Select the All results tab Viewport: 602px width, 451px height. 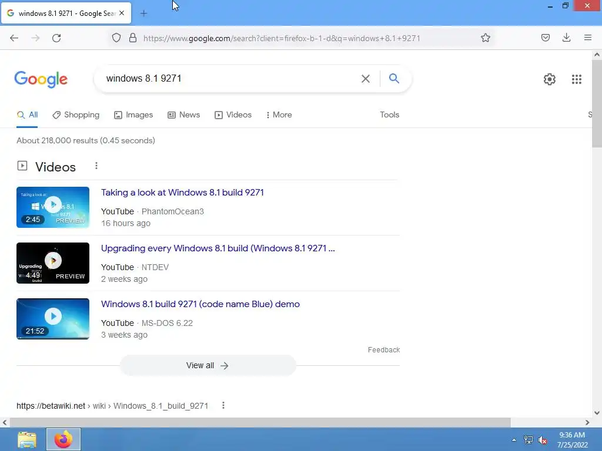(27, 115)
